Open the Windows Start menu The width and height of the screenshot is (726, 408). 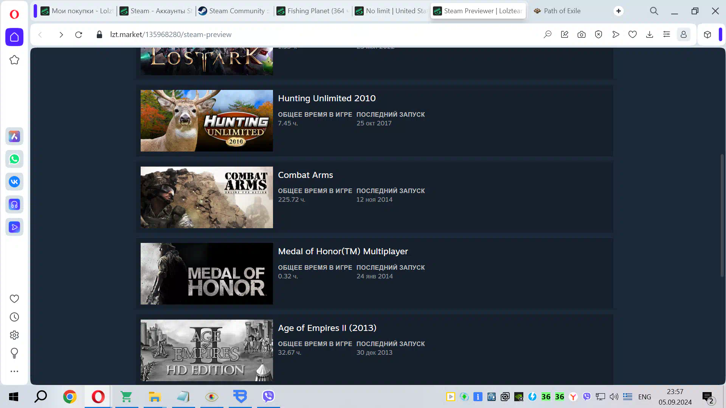pyautogui.click(x=14, y=397)
